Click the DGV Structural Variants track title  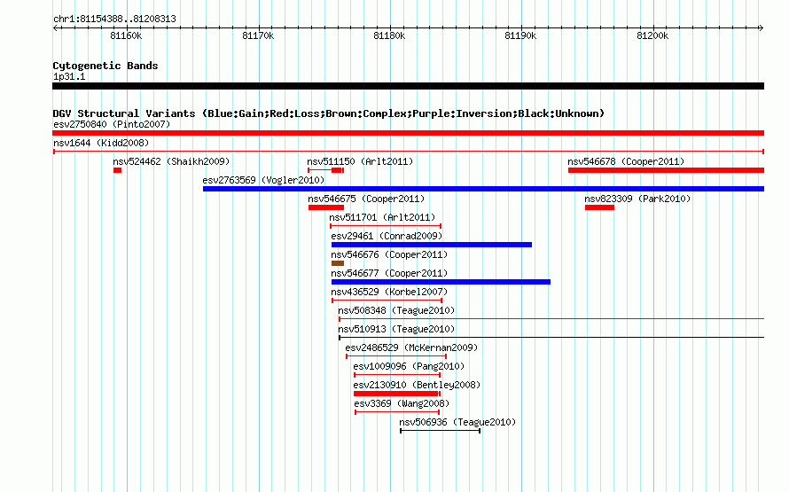[328, 113]
